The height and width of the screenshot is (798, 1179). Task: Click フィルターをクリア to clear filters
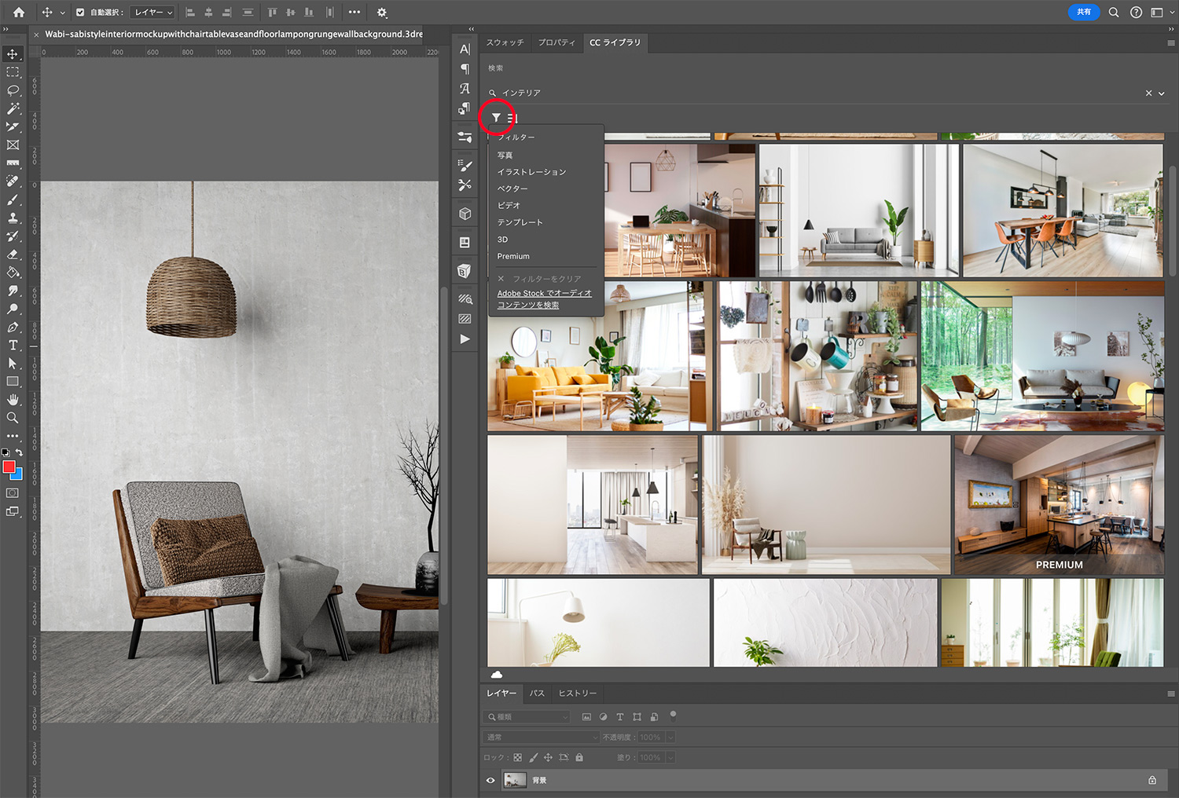(539, 279)
